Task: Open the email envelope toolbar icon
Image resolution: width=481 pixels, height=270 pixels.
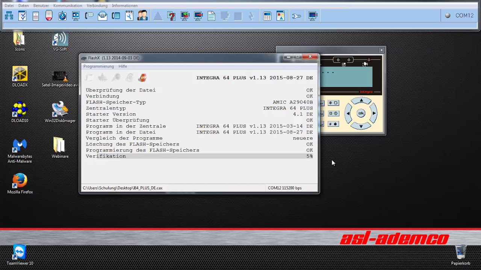Action: 103,16
